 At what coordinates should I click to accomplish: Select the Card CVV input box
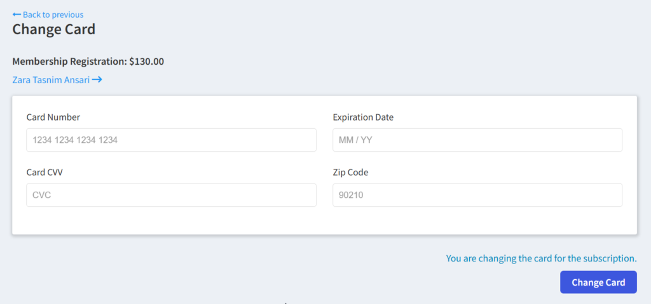click(171, 195)
